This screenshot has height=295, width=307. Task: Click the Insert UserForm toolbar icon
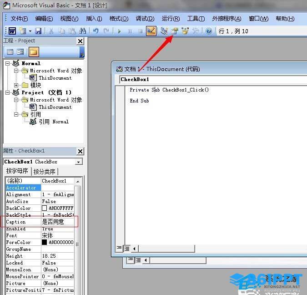pos(23,31)
